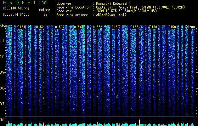198x126 pixels.
Task: Click the 0152 time marker
Action: coord(40,27)
